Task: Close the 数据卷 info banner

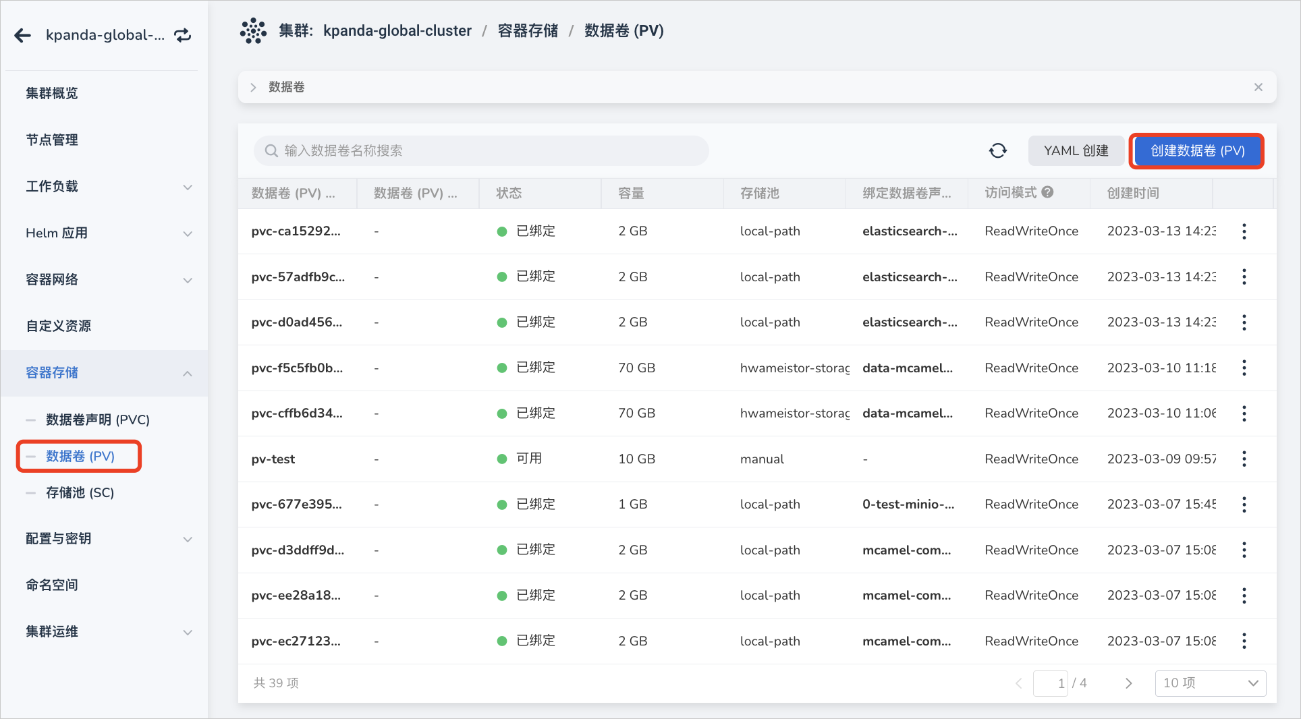Action: coord(1258,87)
